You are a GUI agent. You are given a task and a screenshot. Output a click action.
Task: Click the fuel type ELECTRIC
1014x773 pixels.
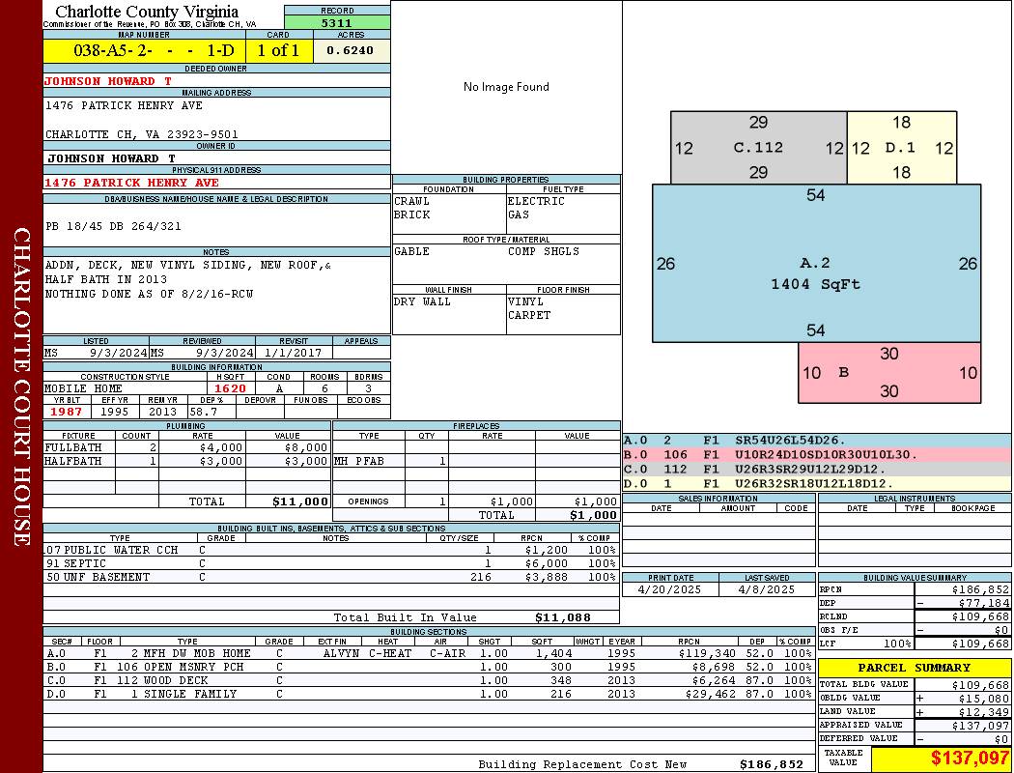point(536,201)
